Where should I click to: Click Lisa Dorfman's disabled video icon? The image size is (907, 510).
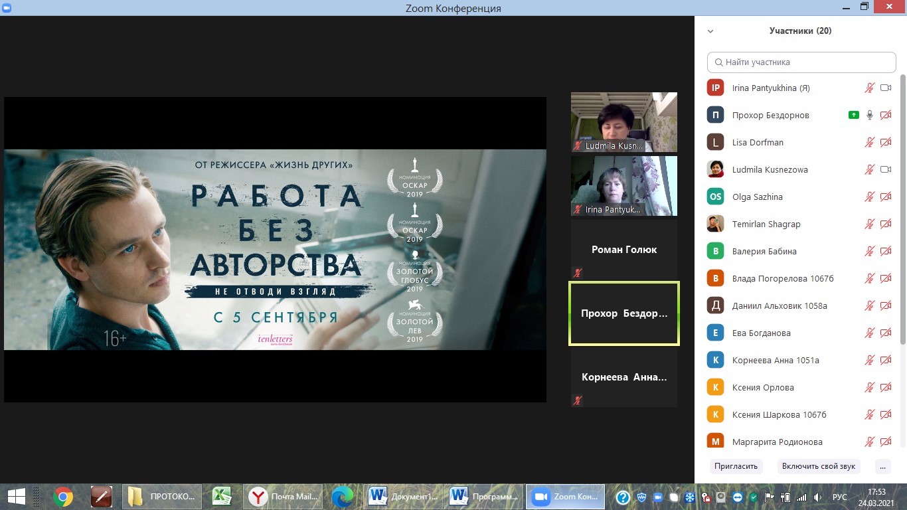coord(885,142)
